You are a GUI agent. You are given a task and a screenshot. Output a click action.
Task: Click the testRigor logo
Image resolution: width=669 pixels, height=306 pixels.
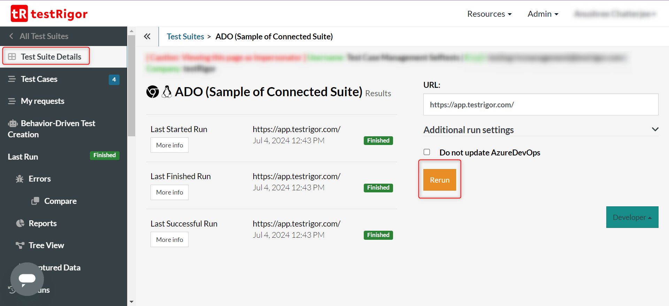pyautogui.click(x=49, y=14)
